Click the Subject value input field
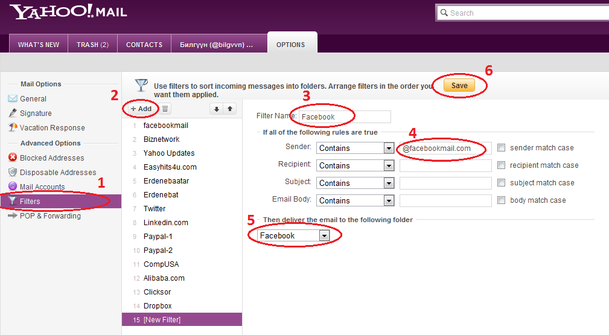 click(x=445, y=183)
